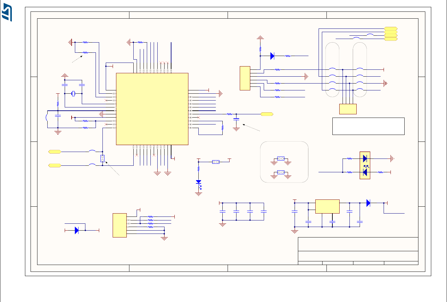Click the lone diode beside the three-resistor connector

(77, 230)
